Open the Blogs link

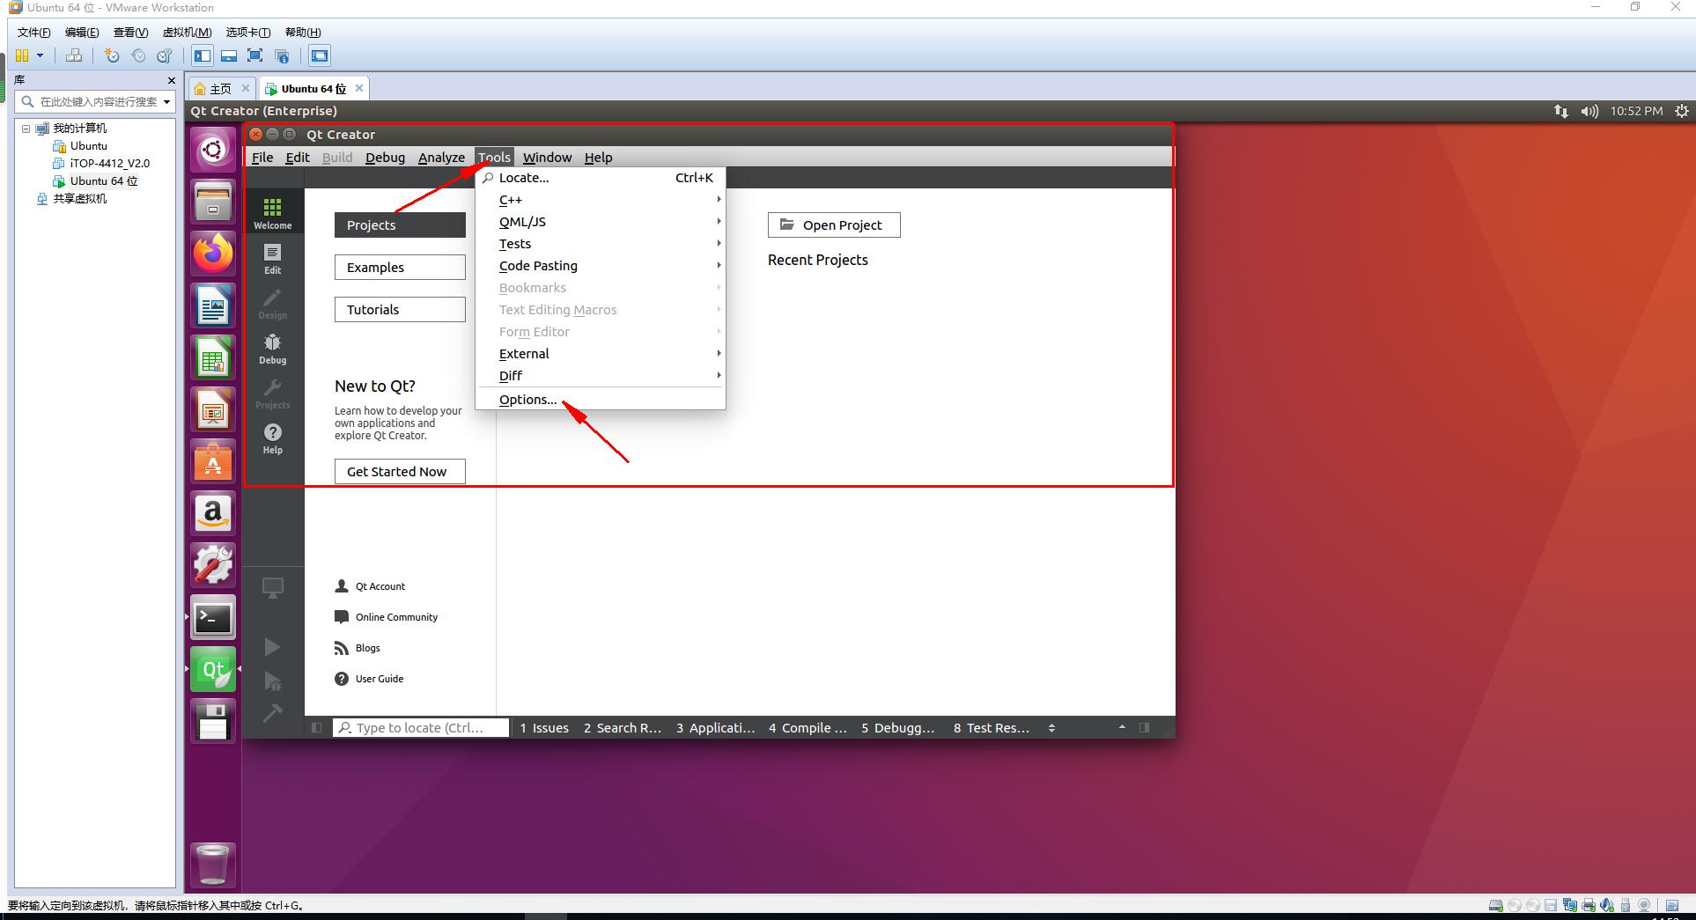pos(358,648)
